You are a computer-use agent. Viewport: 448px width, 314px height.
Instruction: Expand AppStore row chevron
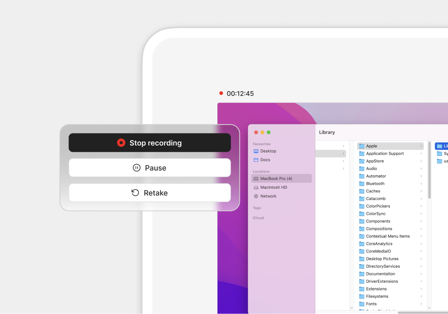click(x=421, y=161)
